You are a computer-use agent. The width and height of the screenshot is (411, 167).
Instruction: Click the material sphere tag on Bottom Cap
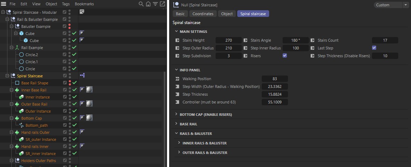pyautogui.click(x=89, y=118)
